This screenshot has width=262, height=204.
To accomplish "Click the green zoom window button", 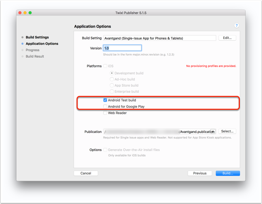I will 30,13.
